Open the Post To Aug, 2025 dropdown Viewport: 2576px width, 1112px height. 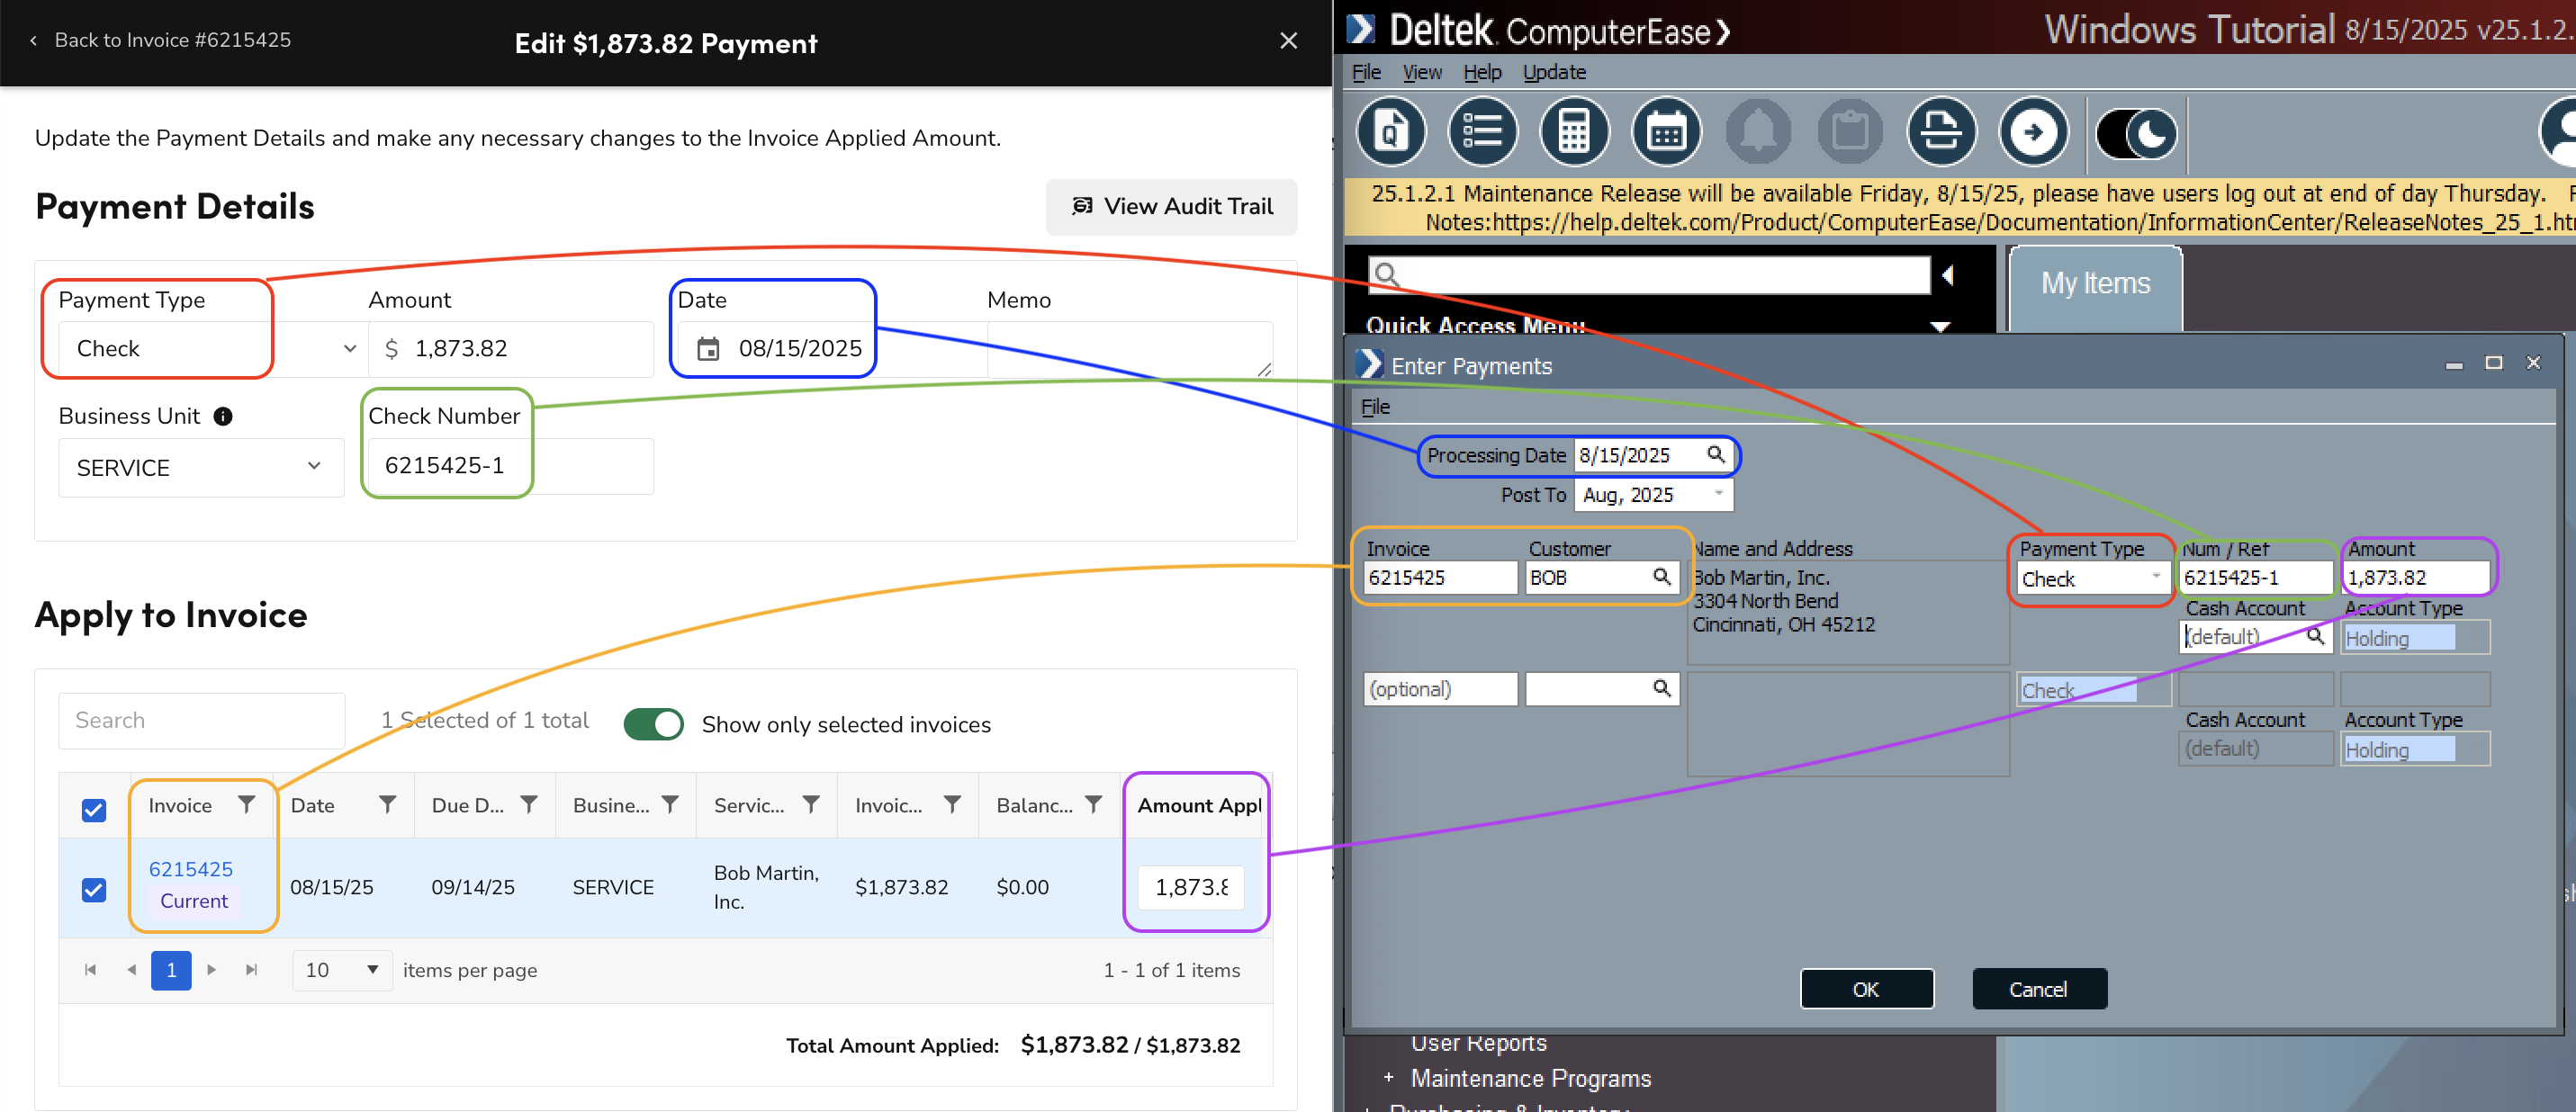click(1653, 495)
